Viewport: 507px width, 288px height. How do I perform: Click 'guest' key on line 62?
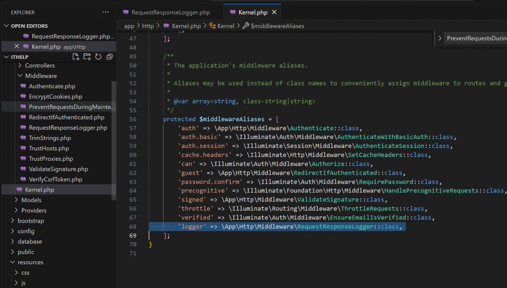(x=191, y=173)
